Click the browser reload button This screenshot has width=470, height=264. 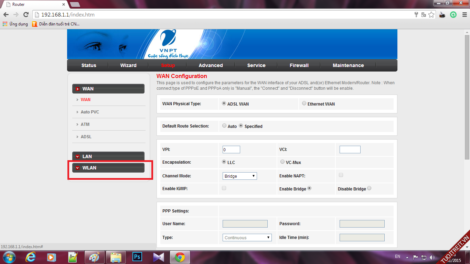pyautogui.click(x=26, y=15)
